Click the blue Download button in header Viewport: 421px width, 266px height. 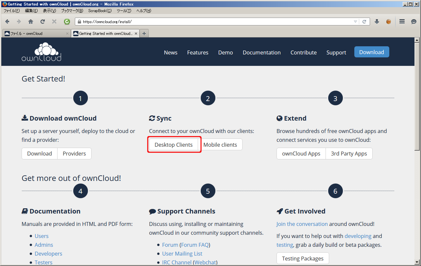[372, 52]
